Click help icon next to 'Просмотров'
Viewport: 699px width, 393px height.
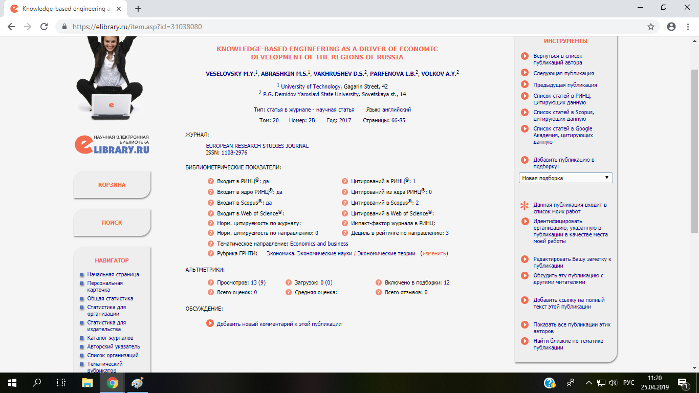click(210, 282)
